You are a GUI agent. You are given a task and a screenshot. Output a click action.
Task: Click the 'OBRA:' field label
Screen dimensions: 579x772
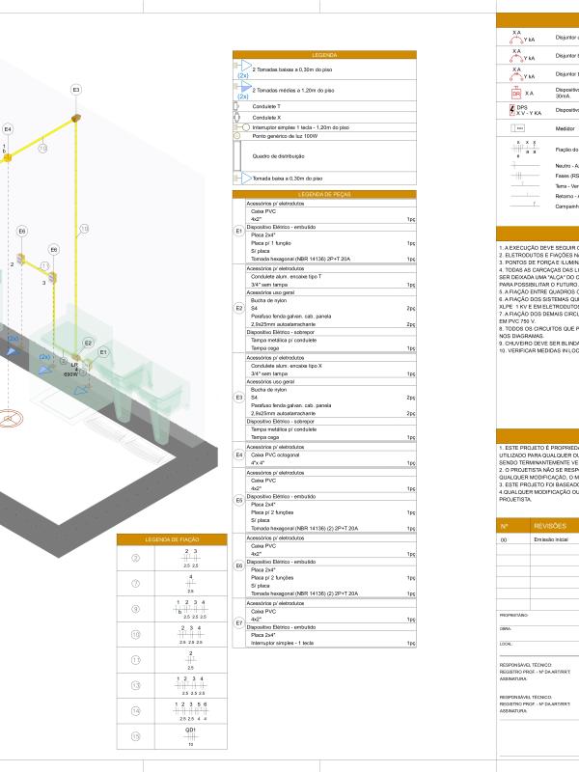coord(505,629)
